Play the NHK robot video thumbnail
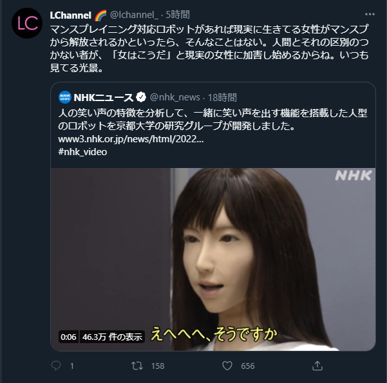The image size is (387, 383). [x=213, y=259]
